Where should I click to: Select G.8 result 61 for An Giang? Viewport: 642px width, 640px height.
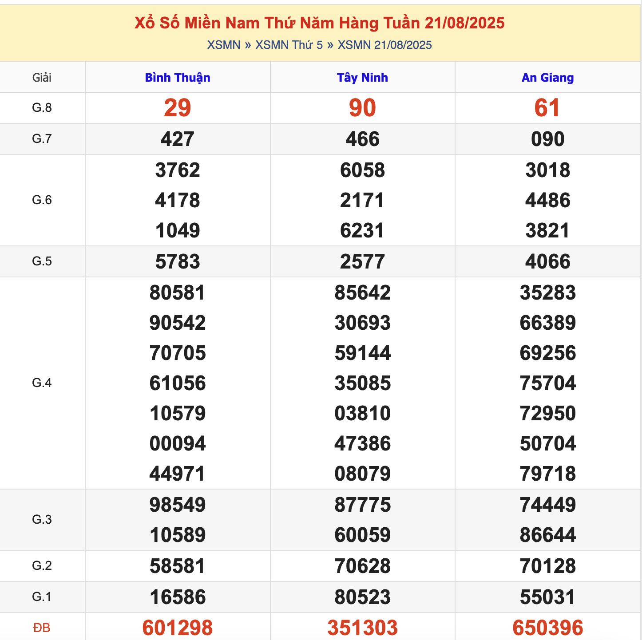pos(547,108)
